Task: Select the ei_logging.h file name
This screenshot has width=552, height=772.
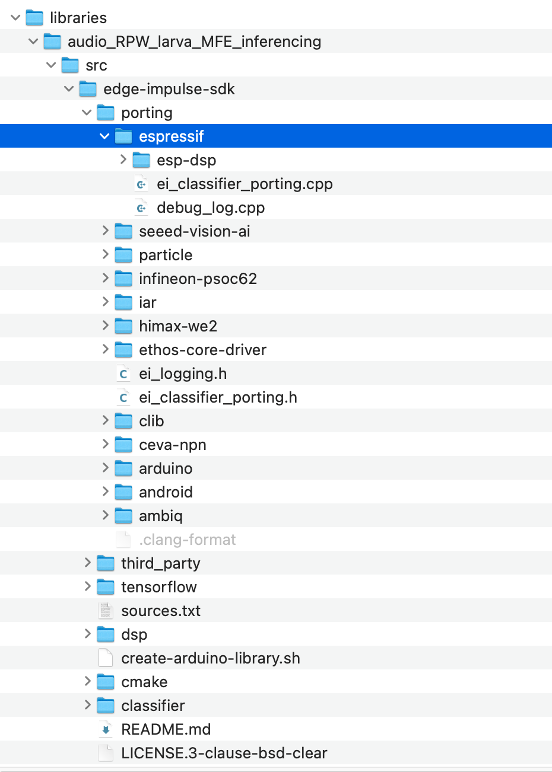Action: 183,374
